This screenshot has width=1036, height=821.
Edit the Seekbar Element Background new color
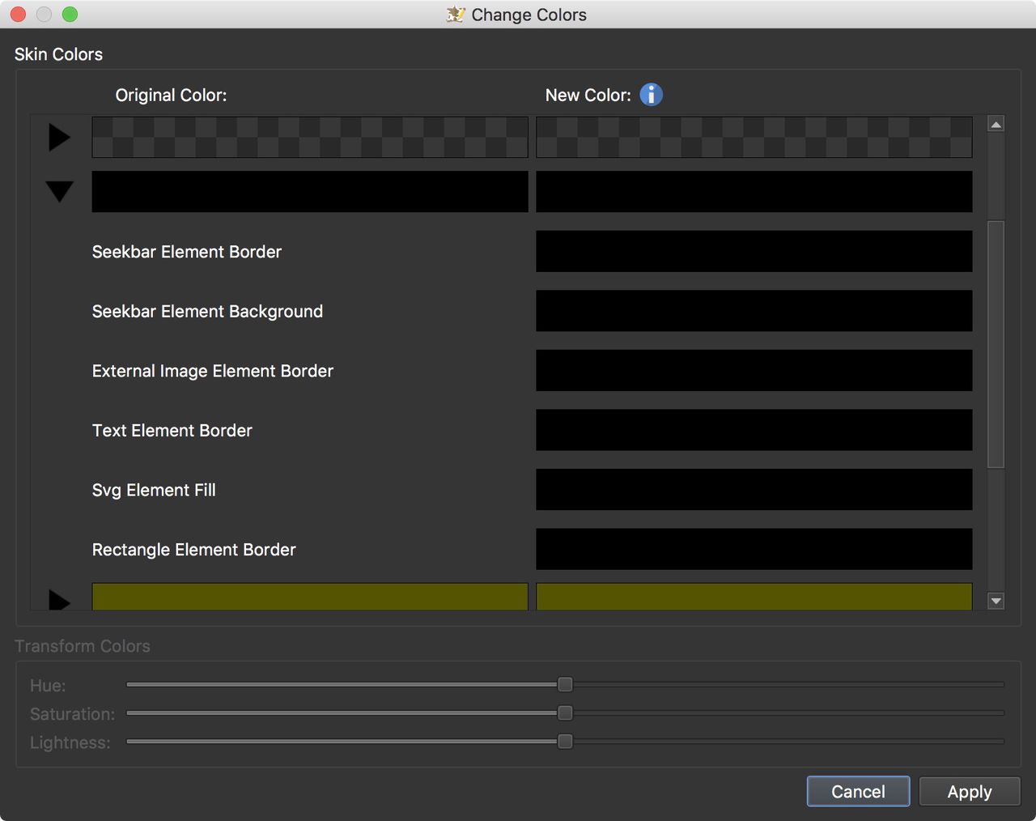coord(754,311)
